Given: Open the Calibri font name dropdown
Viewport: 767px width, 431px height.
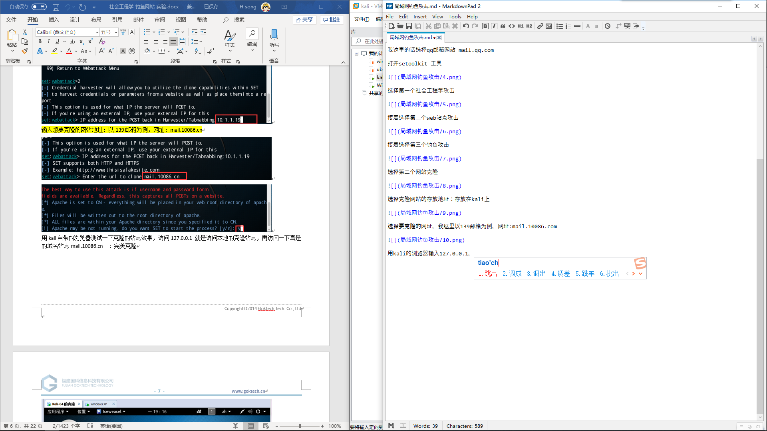Looking at the screenshot, I should click(97, 32).
